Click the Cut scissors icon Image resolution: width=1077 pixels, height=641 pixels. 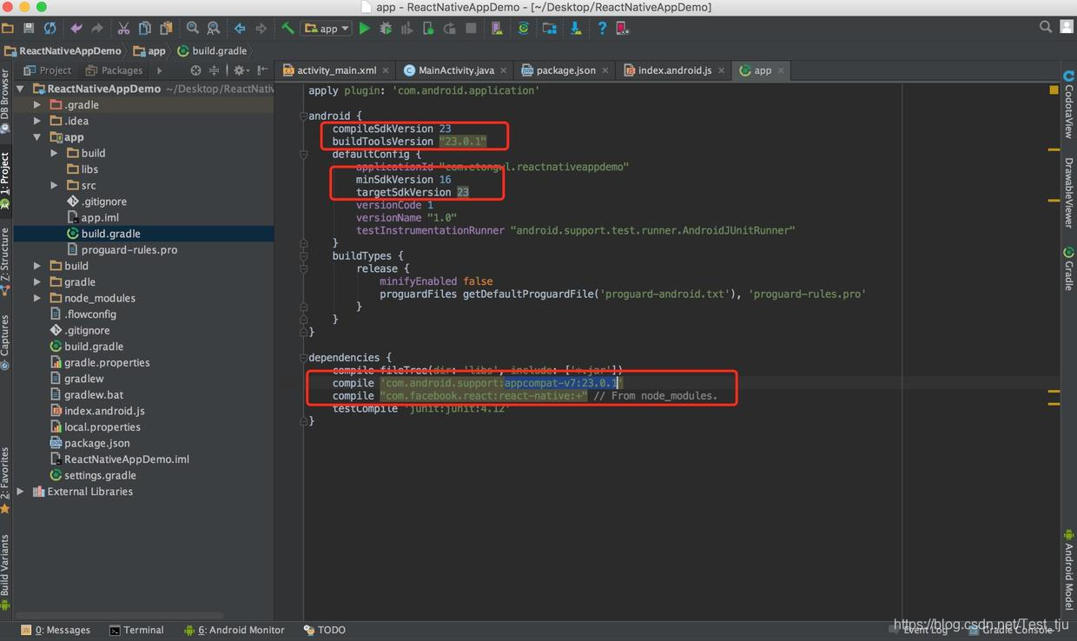pos(123,29)
